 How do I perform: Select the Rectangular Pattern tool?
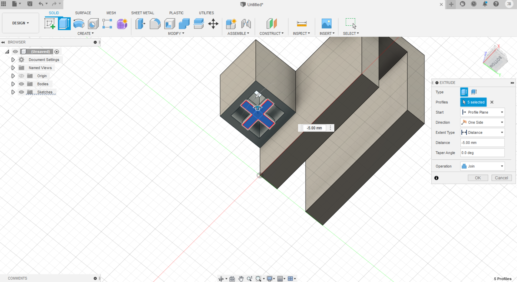(107, 24)
